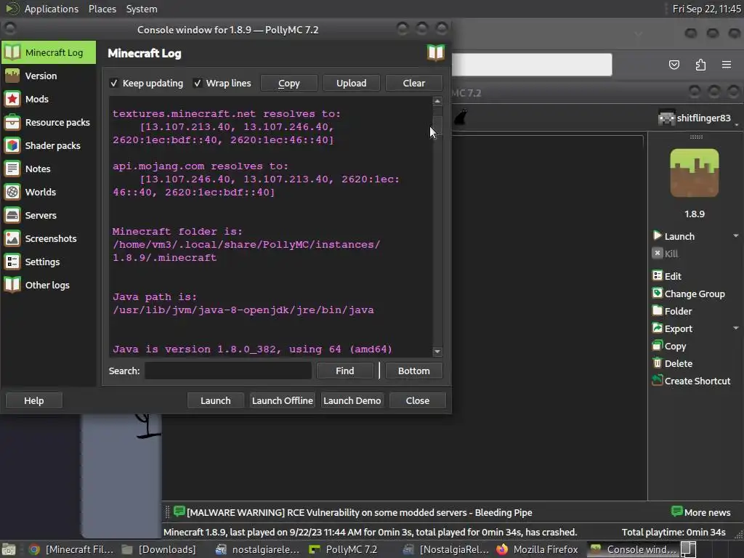Switch to PollyMC 7.2 taskbar item
Image resolution: width=744 pixels, height=558 pixels.
pyautogui.click(x=343, y=549)
